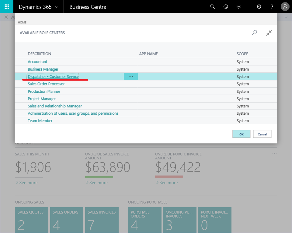The image size is (292, 233).
Task: Open the Sales Invoices tile
Action: (102, 220)
